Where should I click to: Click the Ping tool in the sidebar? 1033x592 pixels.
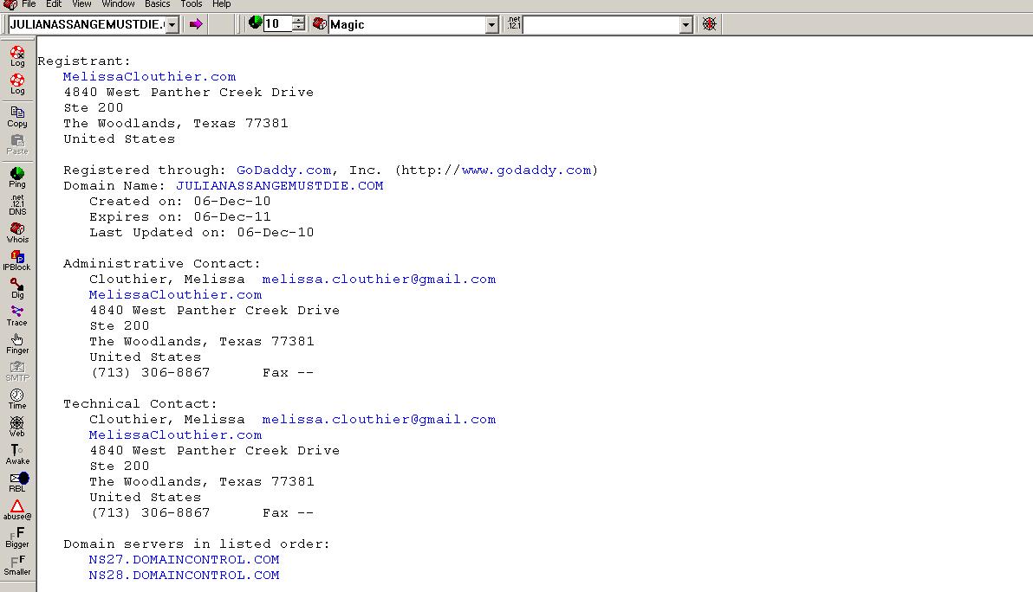click(17, 176)
